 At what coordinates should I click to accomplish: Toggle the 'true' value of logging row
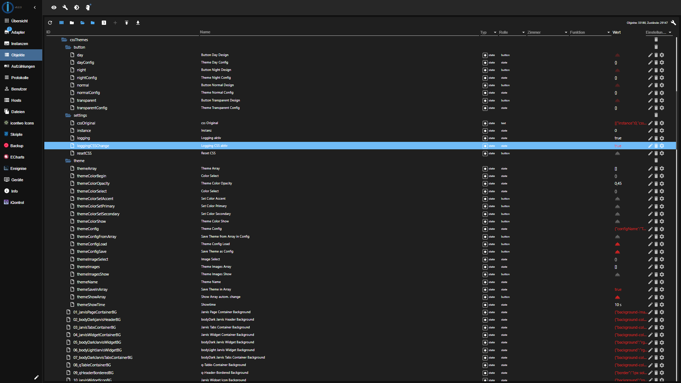[x=618, y=138]
